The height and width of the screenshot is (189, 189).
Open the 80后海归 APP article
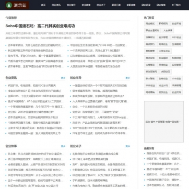tap(100, 175)
